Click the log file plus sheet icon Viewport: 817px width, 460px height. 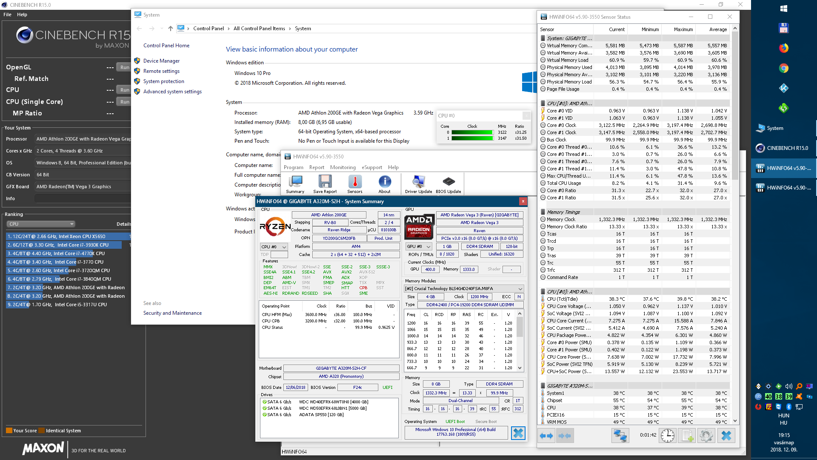[687, 436]
